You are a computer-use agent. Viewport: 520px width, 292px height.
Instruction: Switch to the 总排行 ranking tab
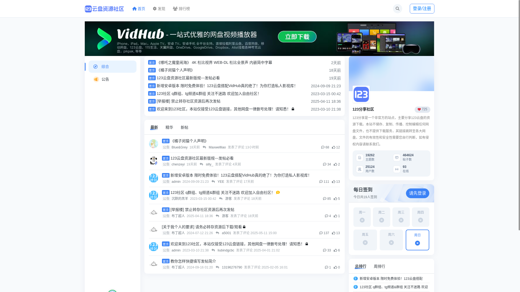click(360, 266)
